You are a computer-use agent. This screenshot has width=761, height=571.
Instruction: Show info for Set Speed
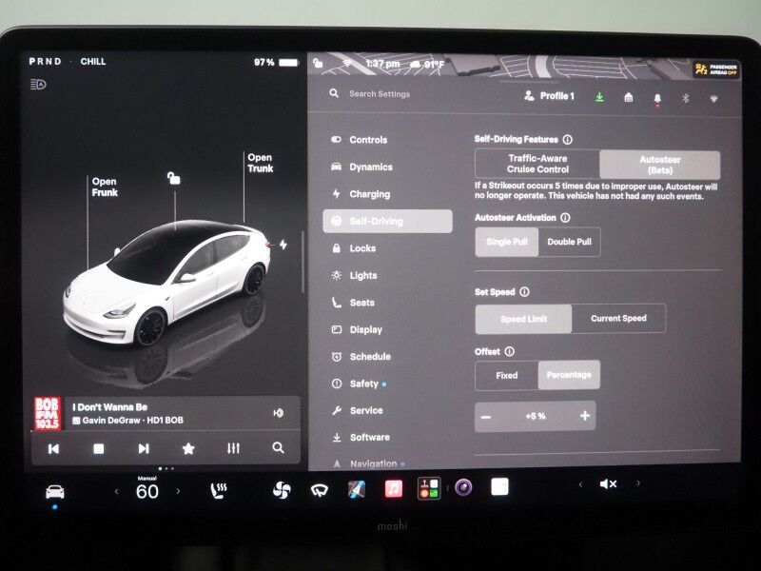(525, 292)
